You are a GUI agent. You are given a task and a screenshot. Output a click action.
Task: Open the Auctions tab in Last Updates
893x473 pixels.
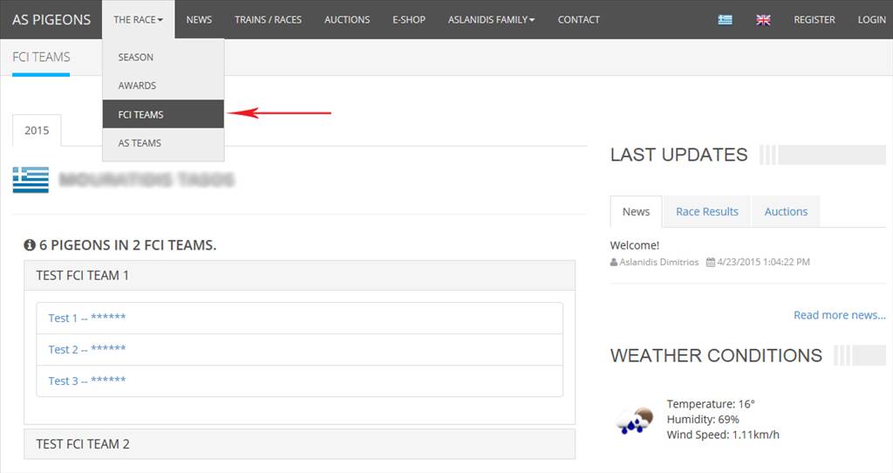[x=786, y=211]
